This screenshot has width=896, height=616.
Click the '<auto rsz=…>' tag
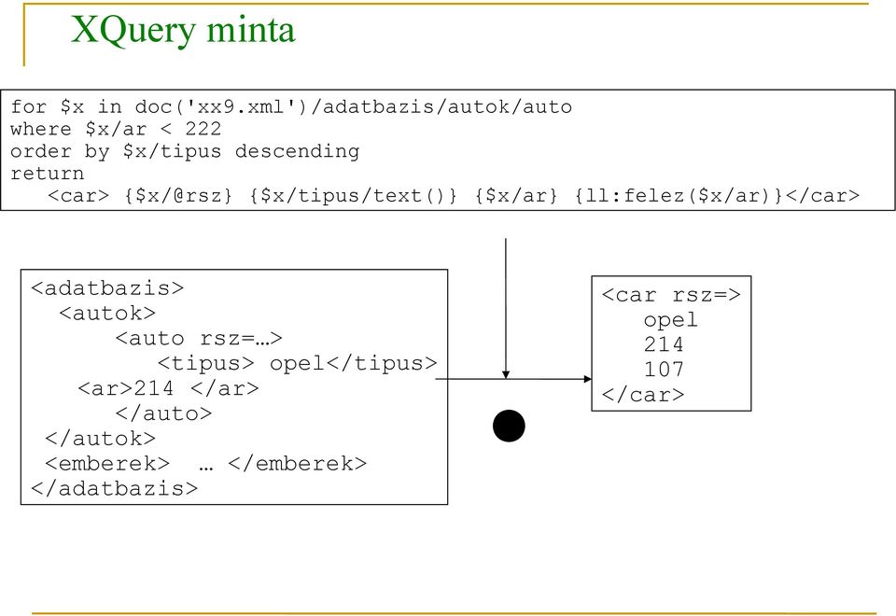click(x=199, y=338)
